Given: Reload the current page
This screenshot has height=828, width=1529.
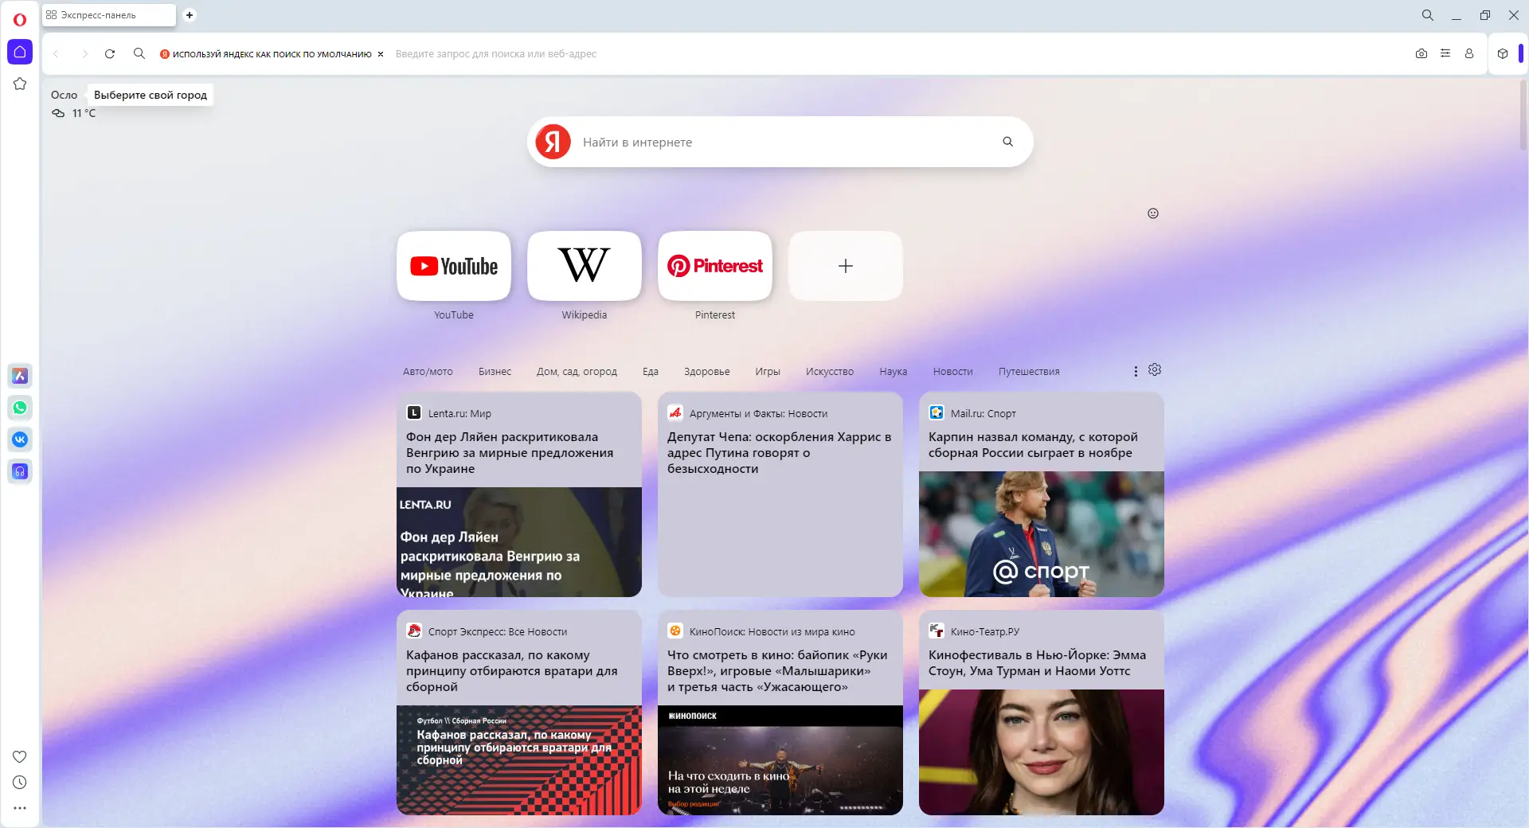Looking at the screenshot, I should [110, 54].
